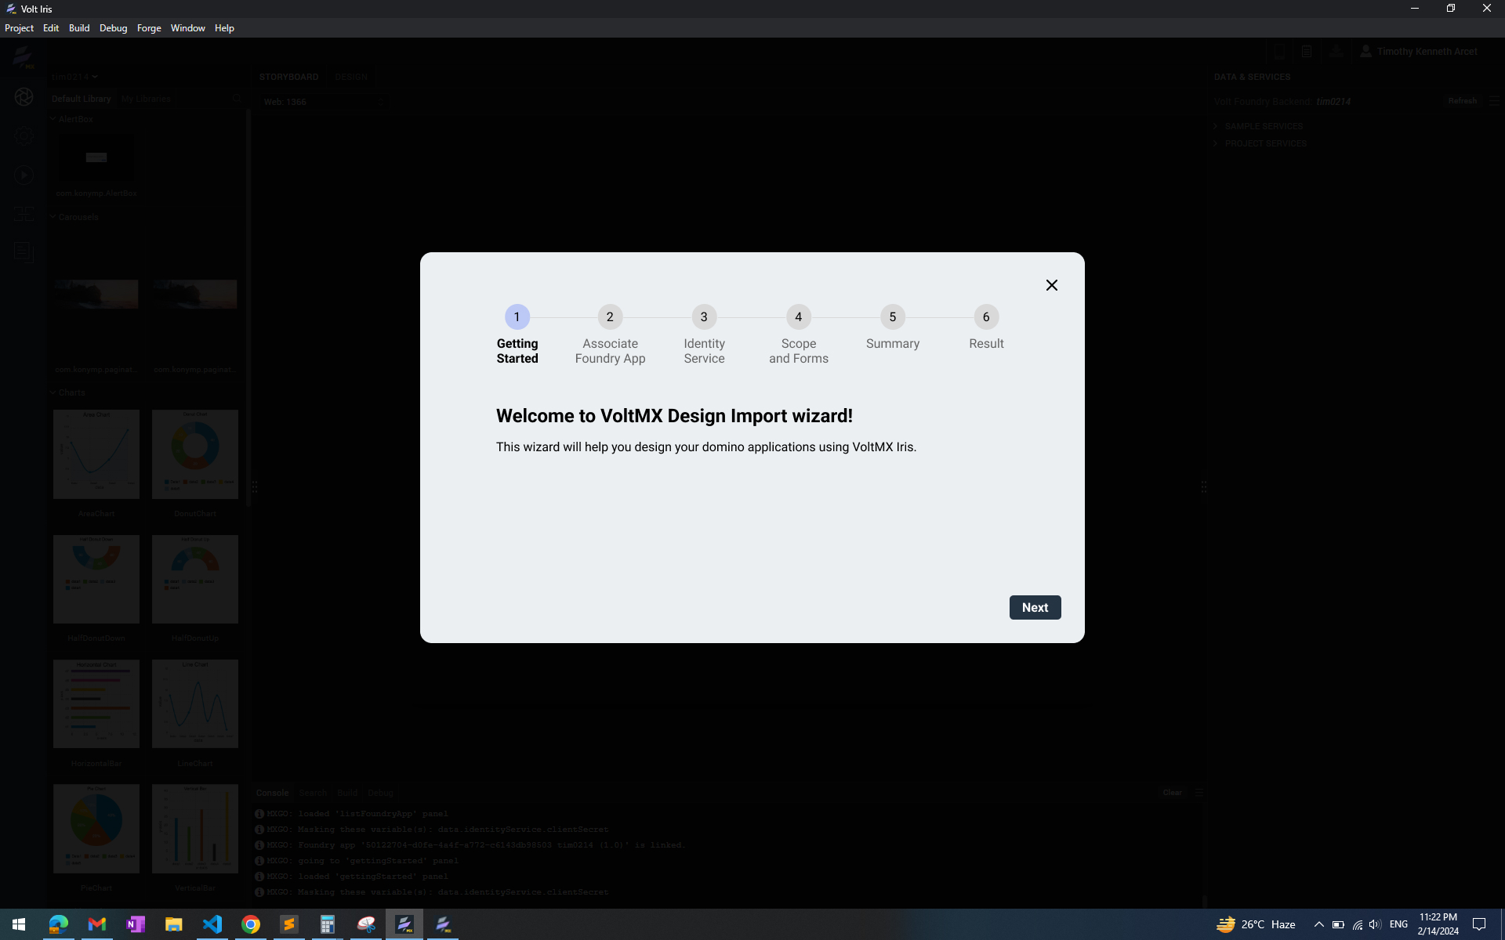Select the LineChart component thumbnail
Viewport: 1505px width, 940px height.
194,703
